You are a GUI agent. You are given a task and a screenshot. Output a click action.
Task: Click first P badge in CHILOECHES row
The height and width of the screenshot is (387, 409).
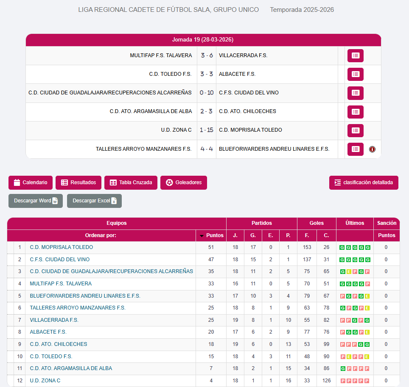[342, 345]
